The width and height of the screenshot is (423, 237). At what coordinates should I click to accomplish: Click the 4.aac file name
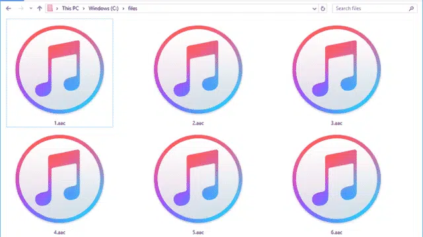tap(59, 232)
